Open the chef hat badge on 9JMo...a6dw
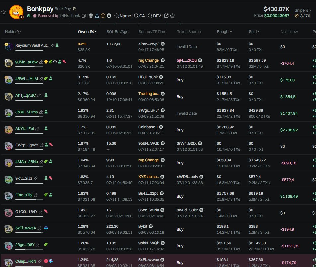Image resolution: width=316 pixels, height=267 pixels. tap(46, 62)
